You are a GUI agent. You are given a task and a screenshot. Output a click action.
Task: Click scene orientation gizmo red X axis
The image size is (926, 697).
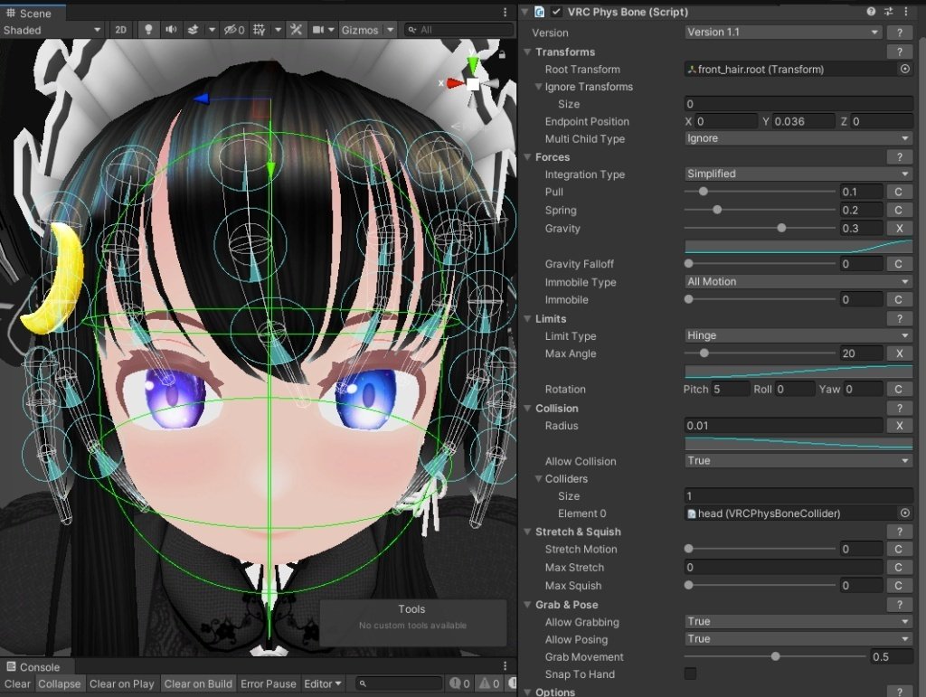point(454,83)
